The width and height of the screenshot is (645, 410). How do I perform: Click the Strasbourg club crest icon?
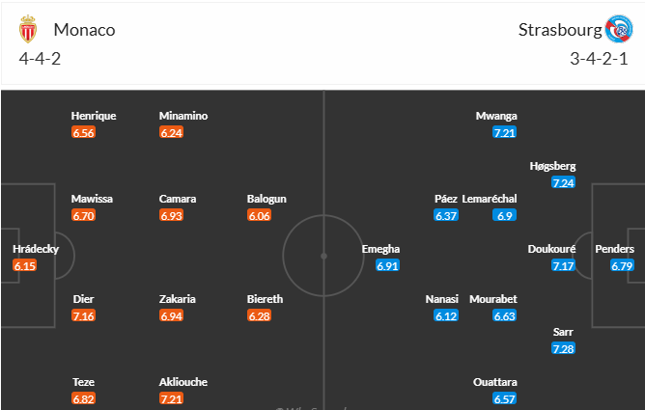point(619,29)
